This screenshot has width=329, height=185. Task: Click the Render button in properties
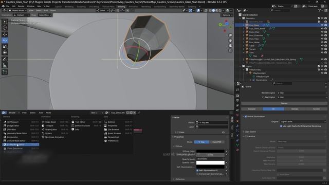284,103
